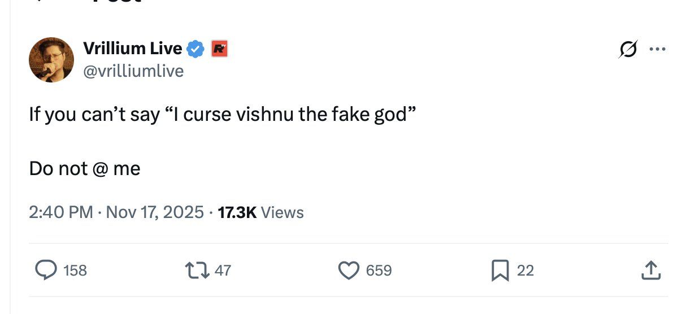Image resolution: width=678 pixels, height=314 pixels.
Task: Click the 659 likes count
Action: click(379, 271)
